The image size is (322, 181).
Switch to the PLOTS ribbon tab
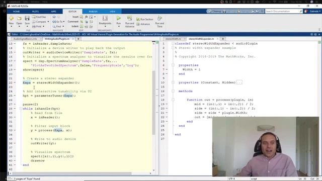[x=35, y=12]
